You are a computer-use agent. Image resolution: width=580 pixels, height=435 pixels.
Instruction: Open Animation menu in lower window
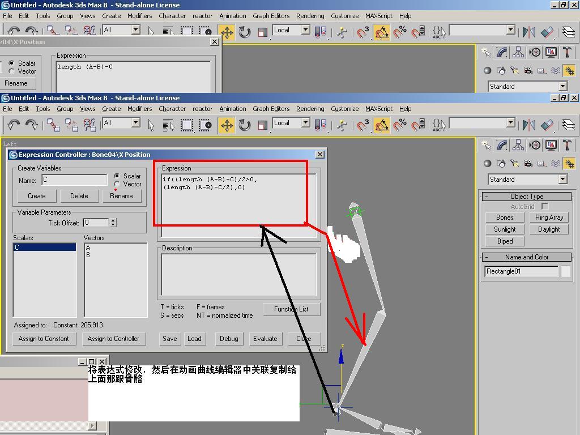[x=232, y=109]
